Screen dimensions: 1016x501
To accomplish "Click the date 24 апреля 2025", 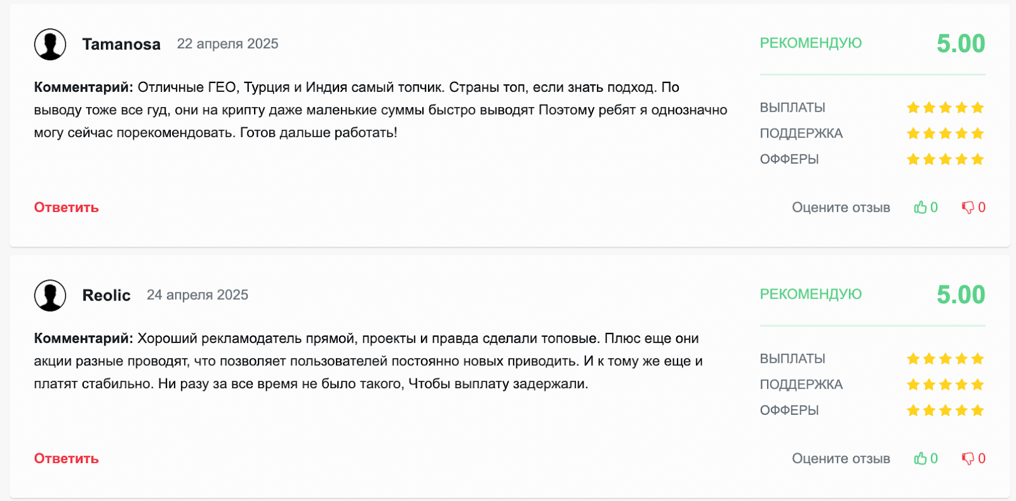I will tap(197, 295).
